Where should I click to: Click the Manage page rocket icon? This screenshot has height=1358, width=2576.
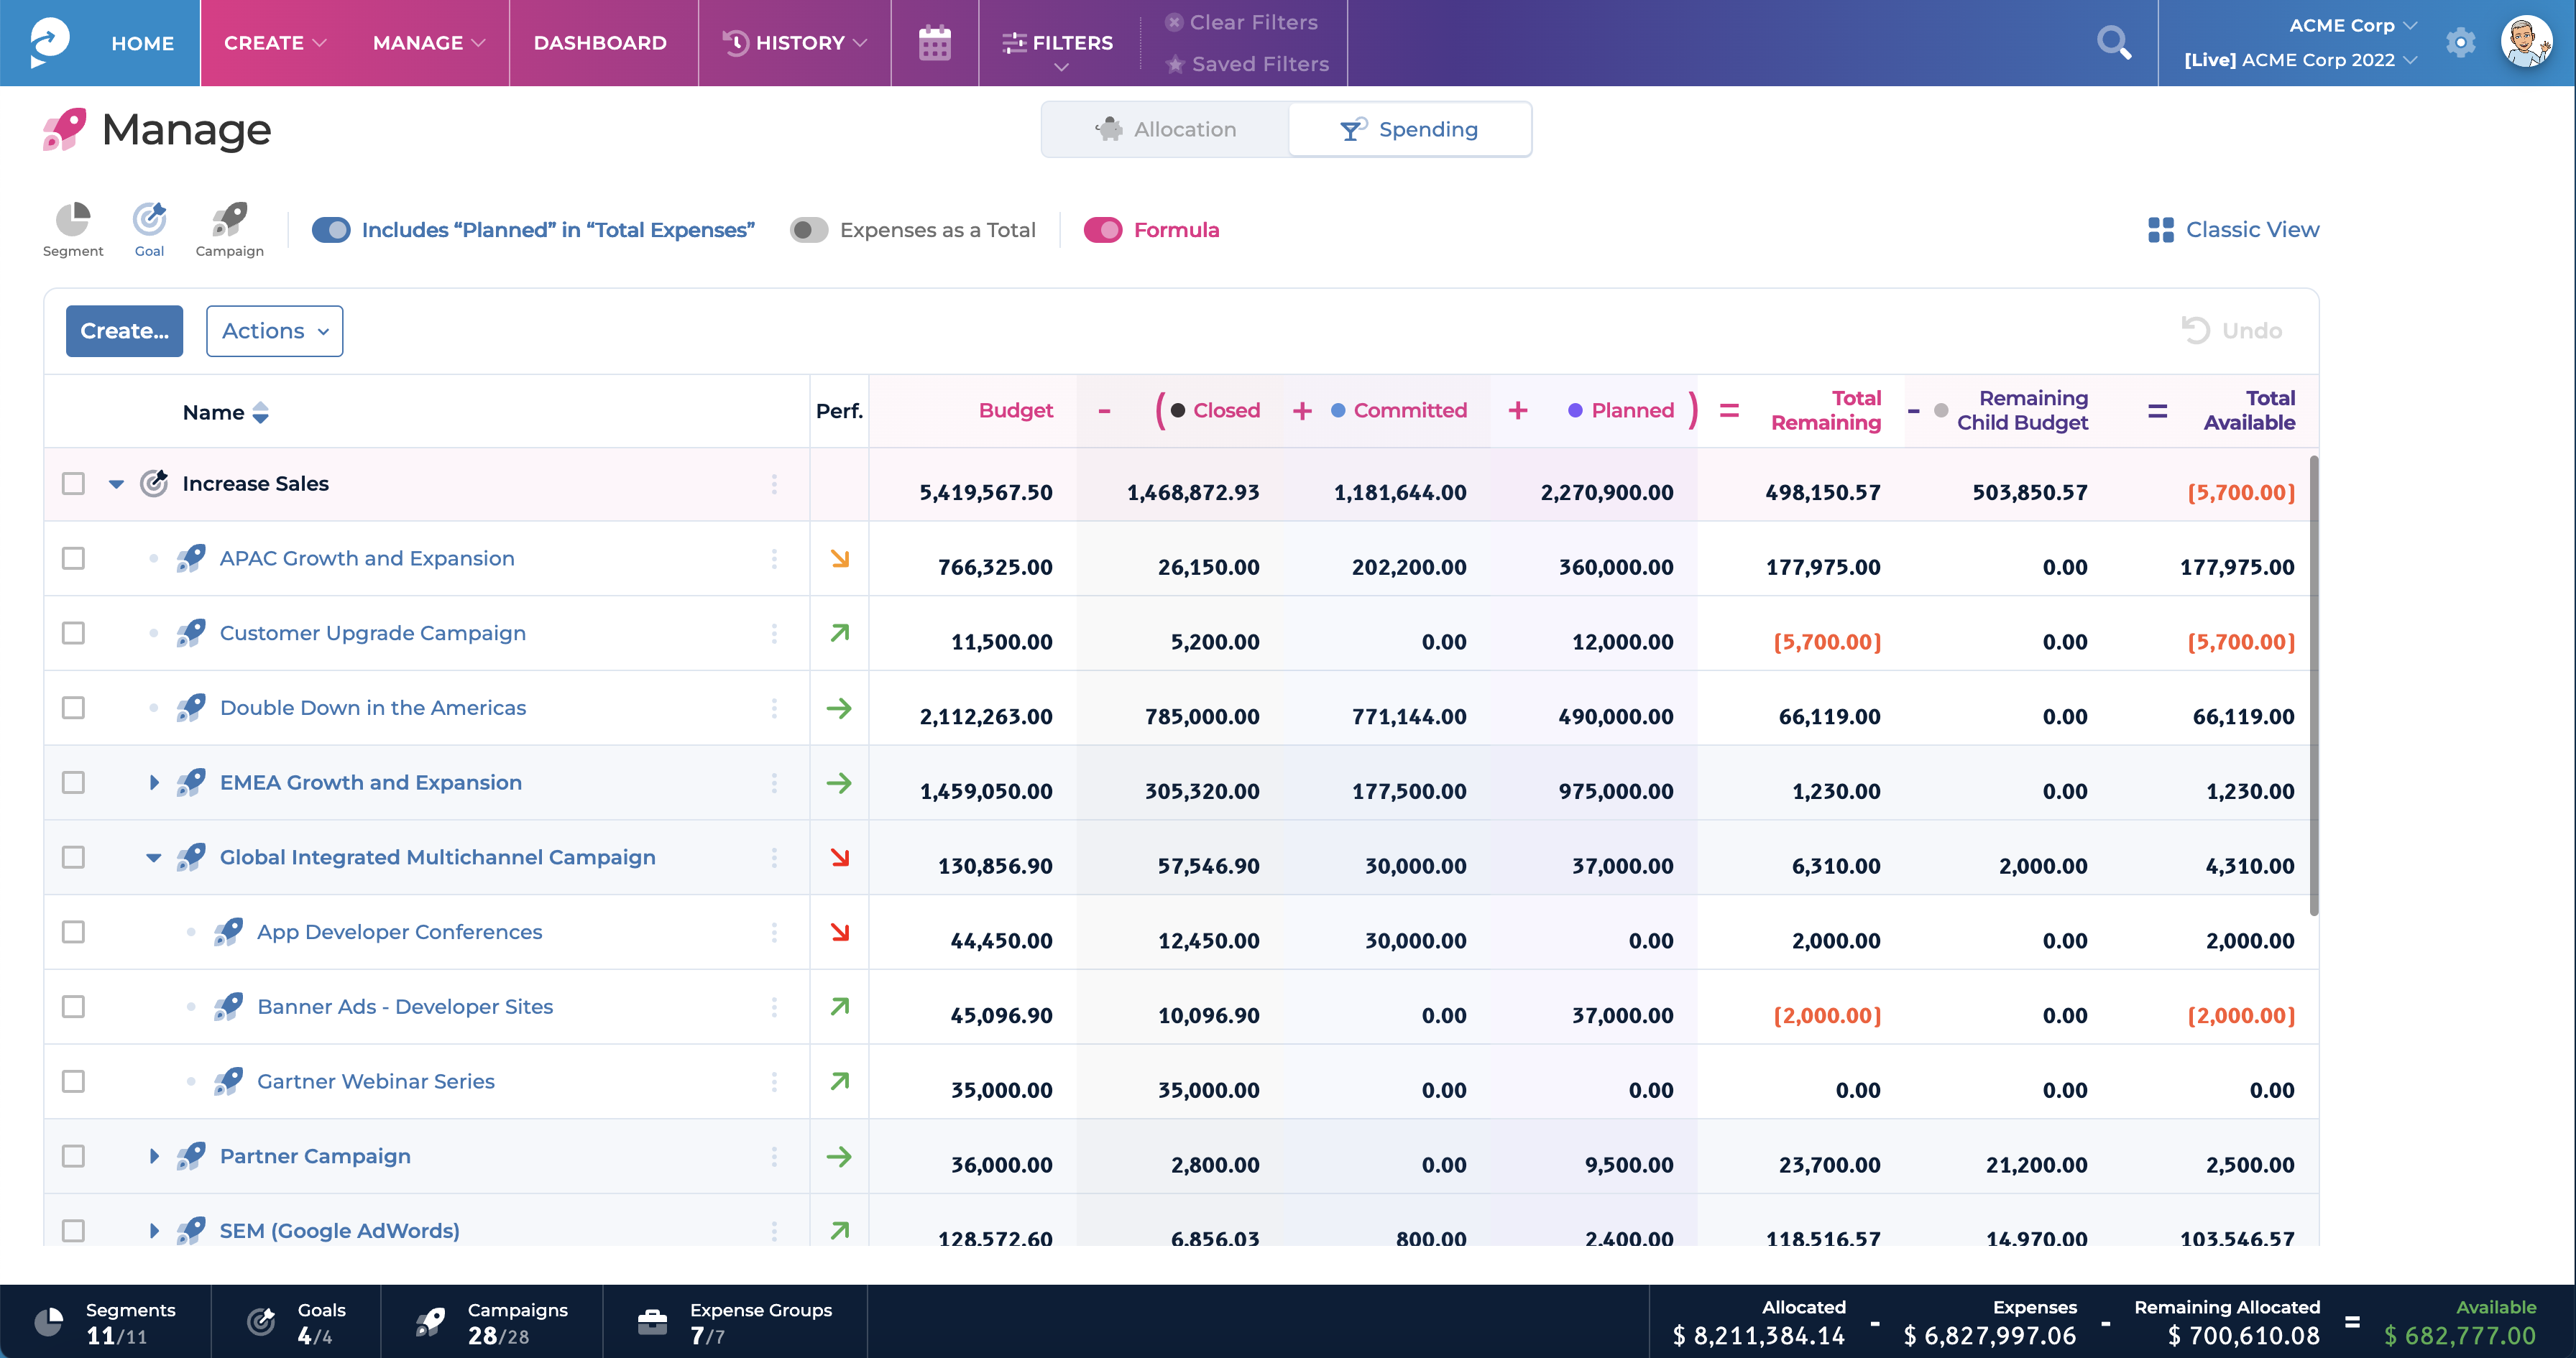click(x=64, y=129)
